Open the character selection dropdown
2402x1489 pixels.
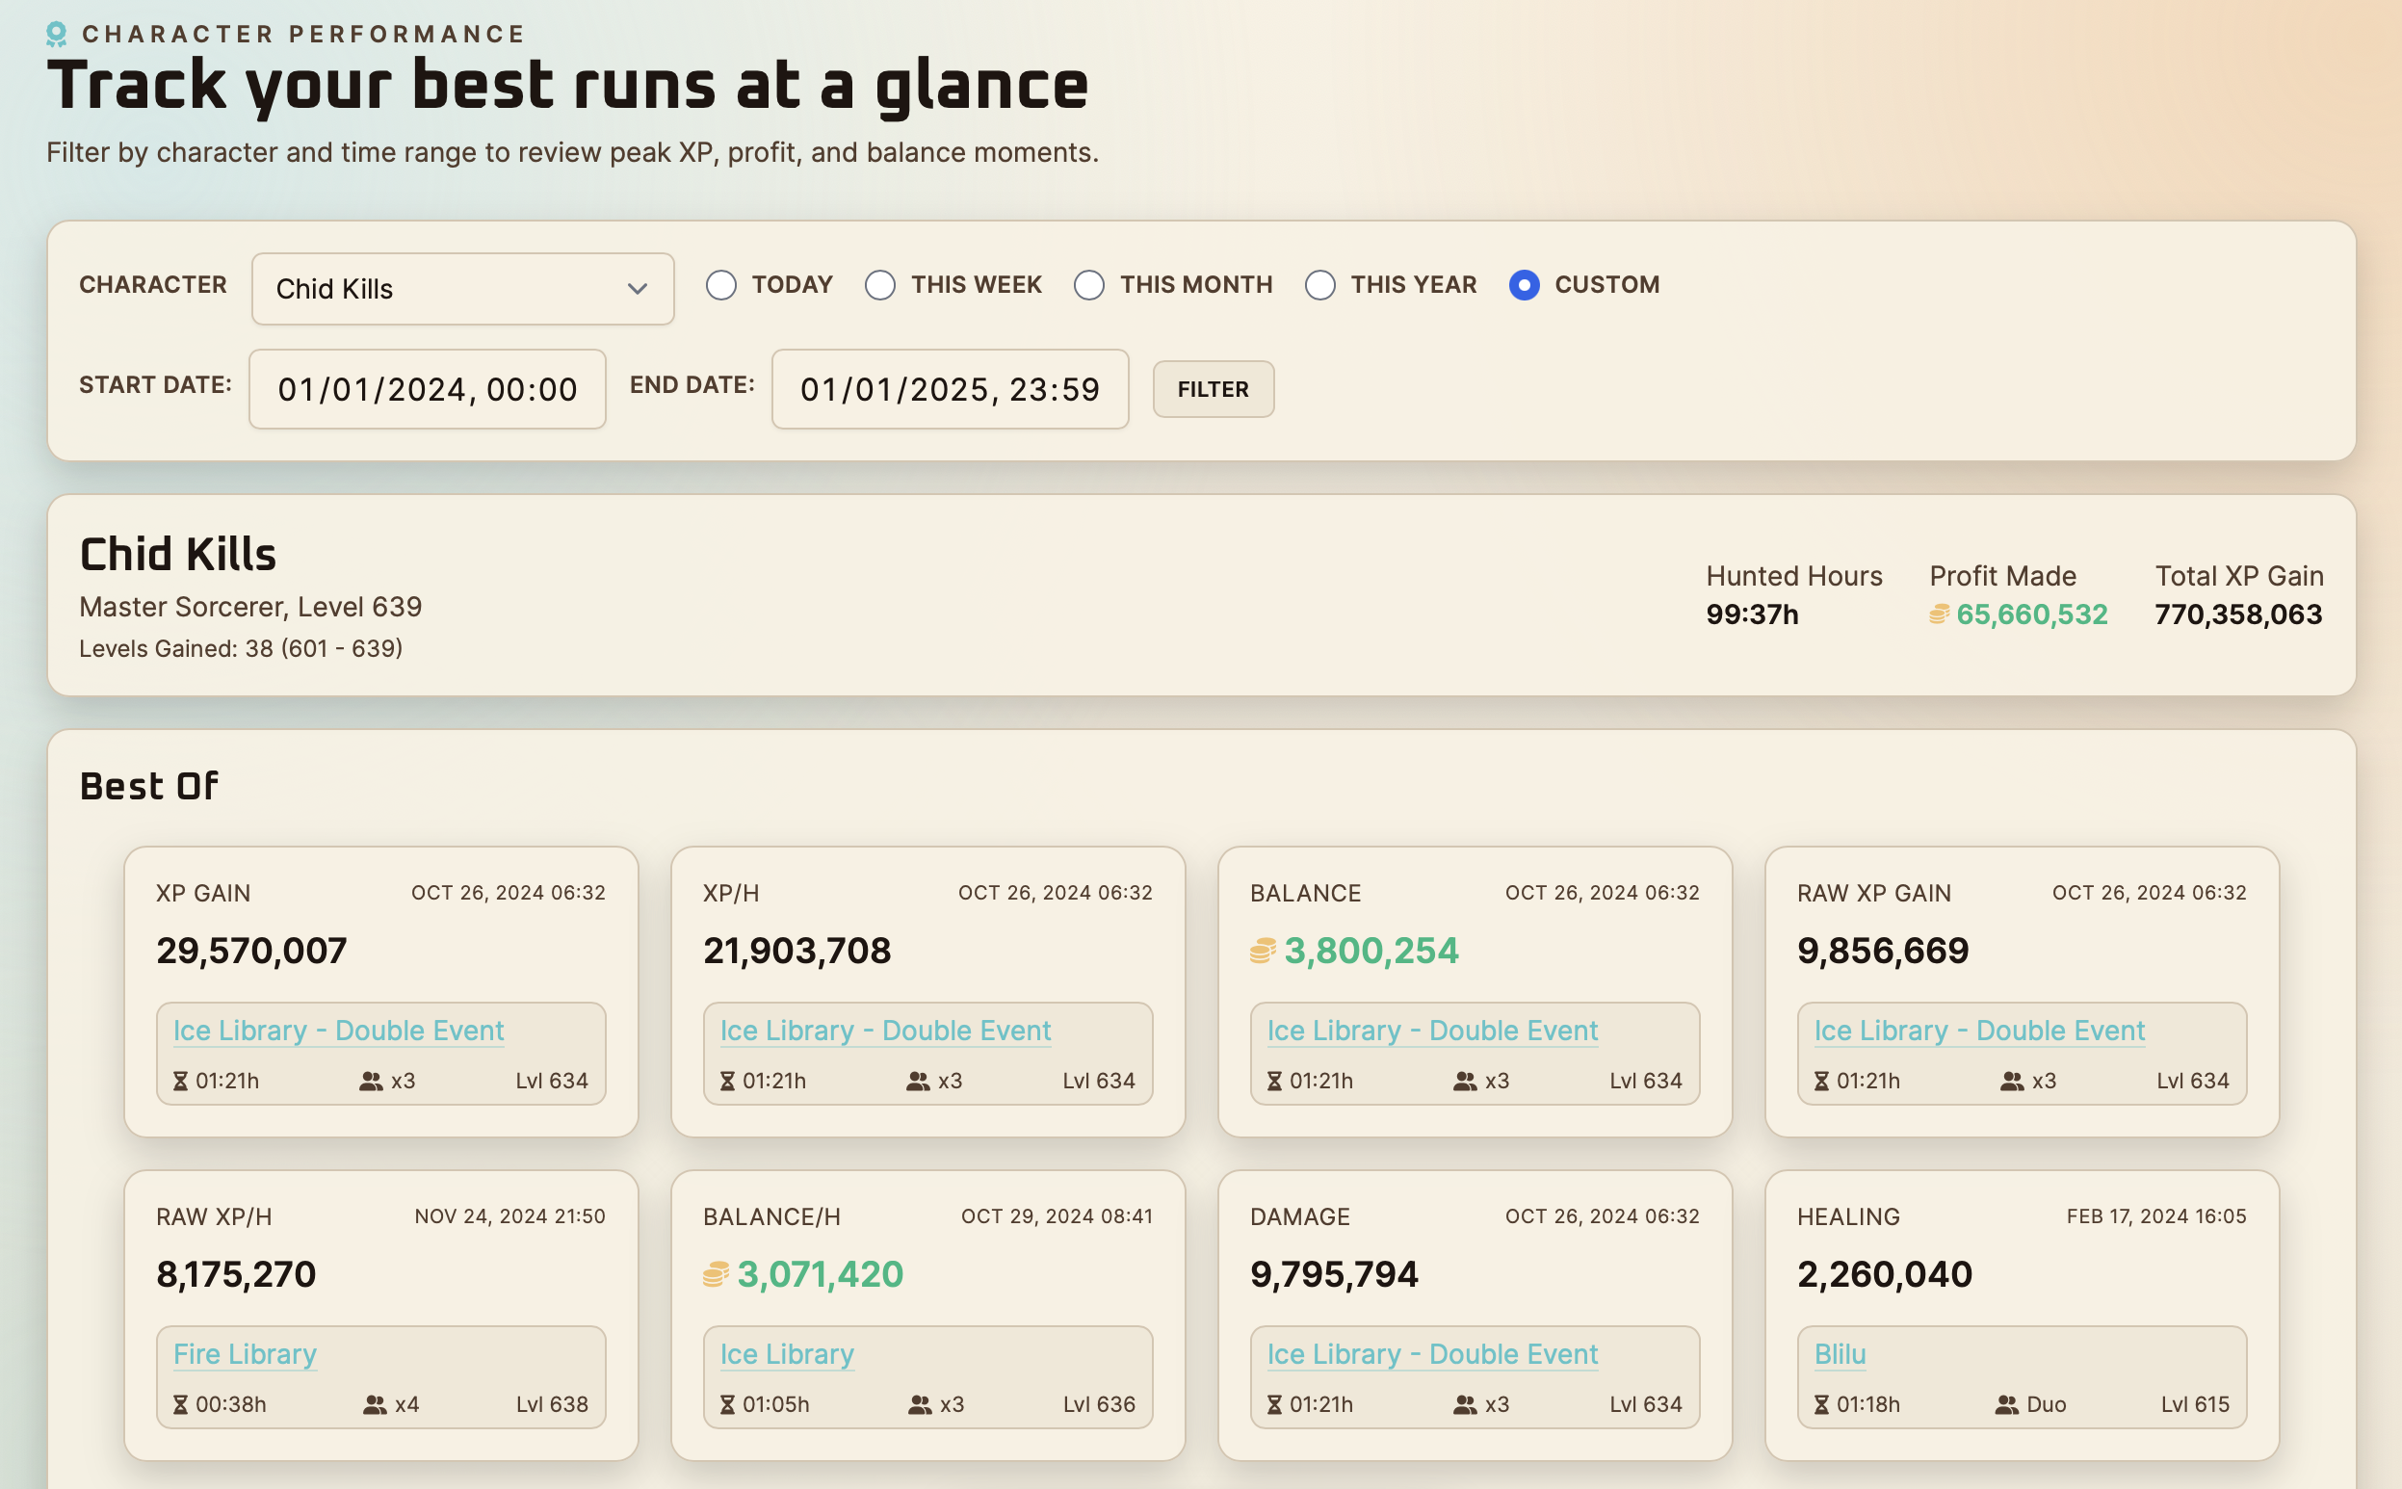point(462,288)
